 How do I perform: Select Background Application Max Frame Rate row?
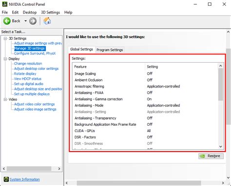tap(145, 124)
